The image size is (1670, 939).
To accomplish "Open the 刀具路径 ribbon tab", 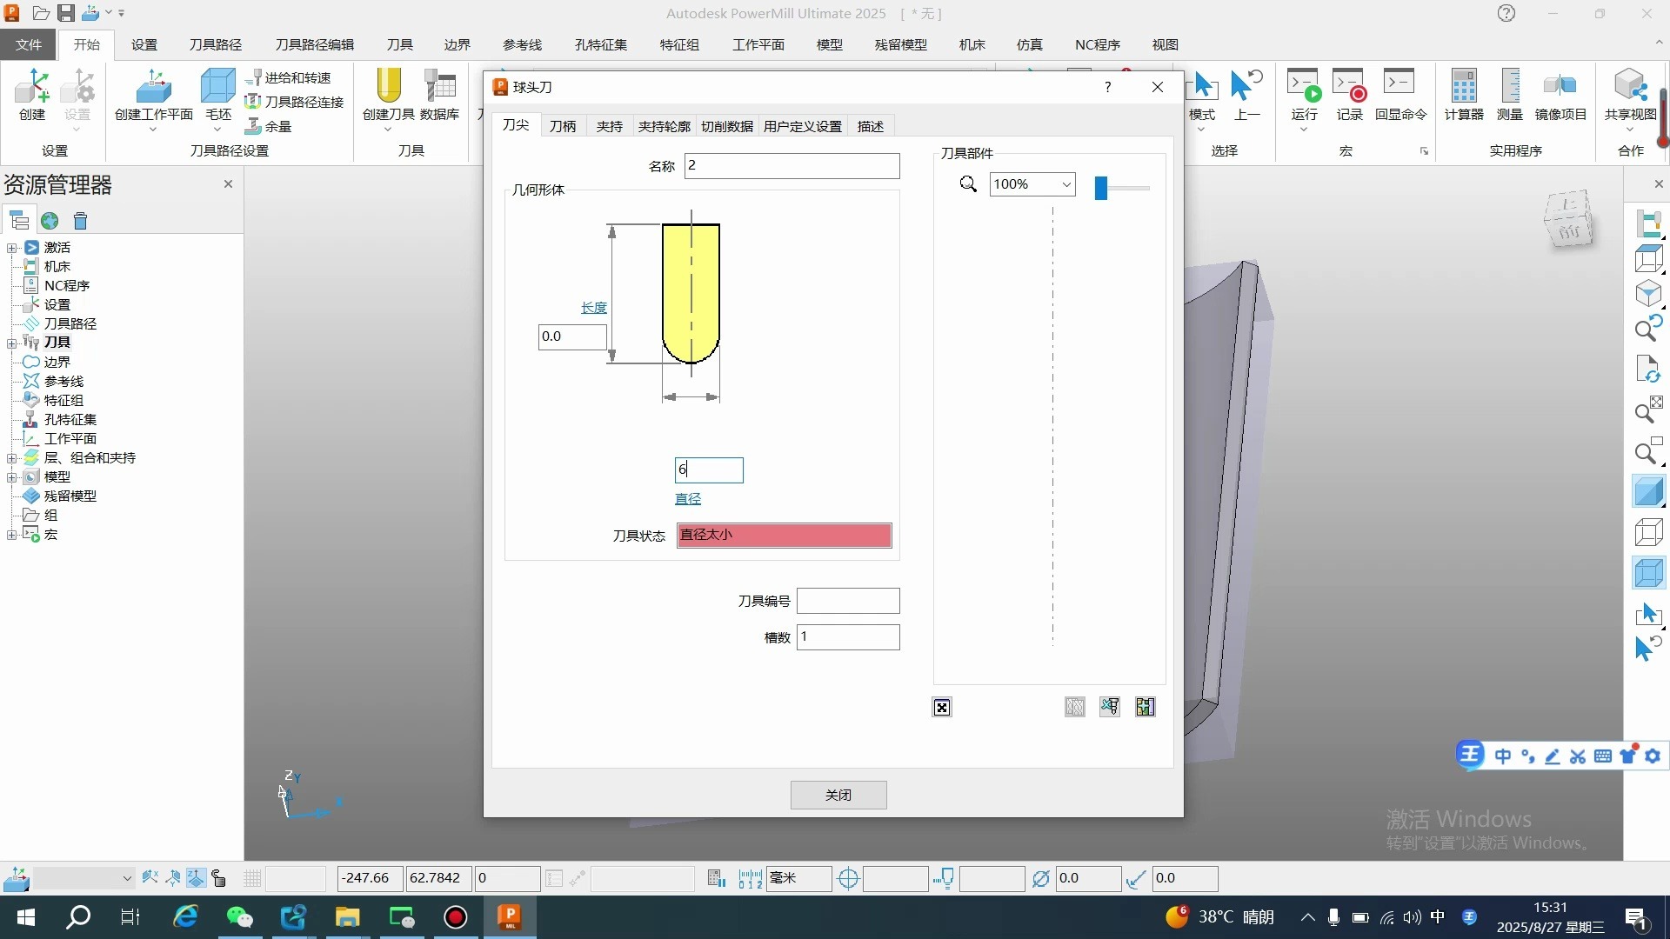I will coord(216,44).
